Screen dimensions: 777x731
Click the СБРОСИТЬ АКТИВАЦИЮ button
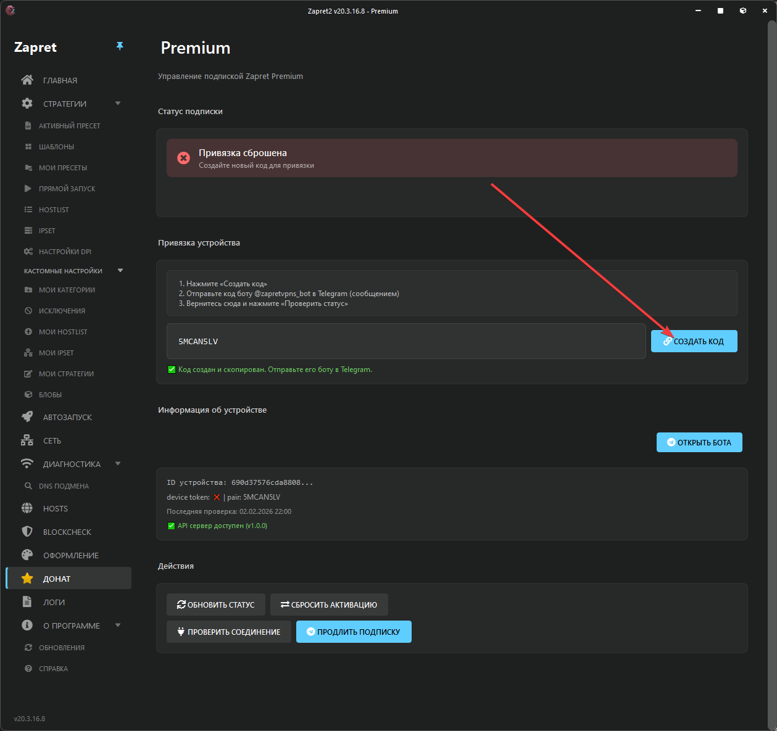coord(329,605)
